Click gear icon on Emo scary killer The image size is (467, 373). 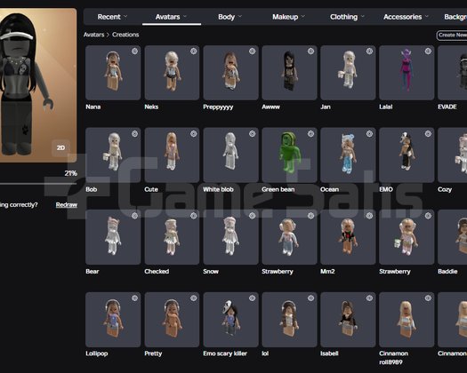(x=252, y=298)
